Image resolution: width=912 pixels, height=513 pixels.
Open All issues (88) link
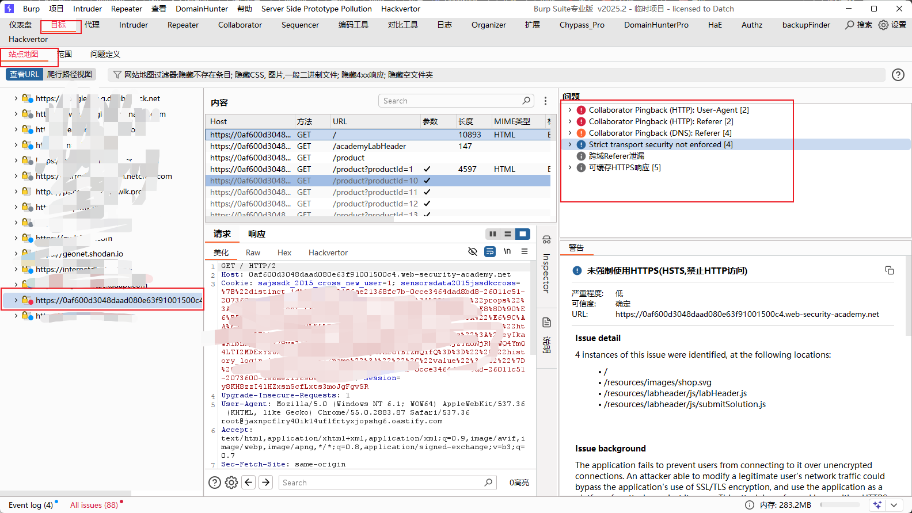coord(94,505)
